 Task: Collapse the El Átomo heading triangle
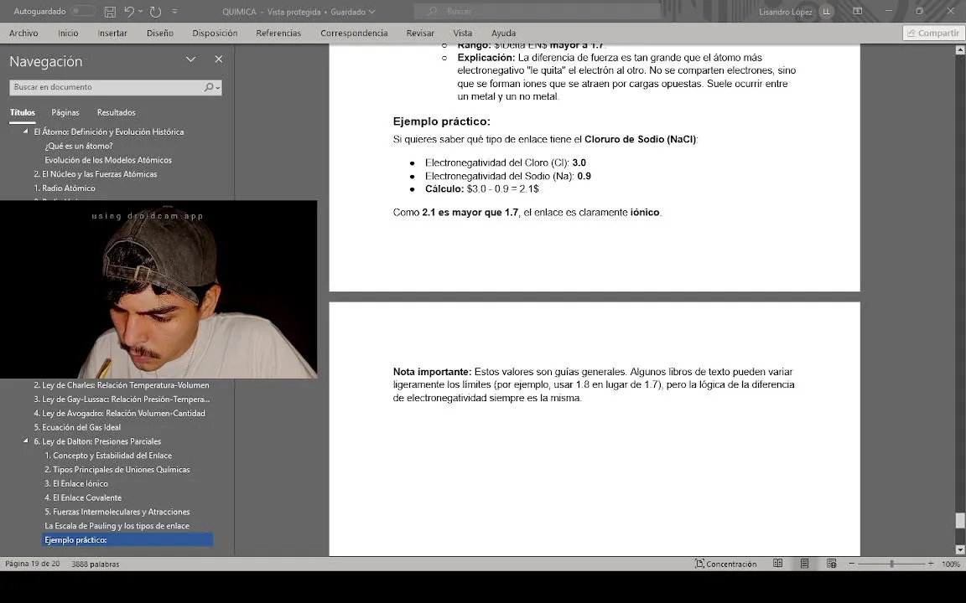26,131
